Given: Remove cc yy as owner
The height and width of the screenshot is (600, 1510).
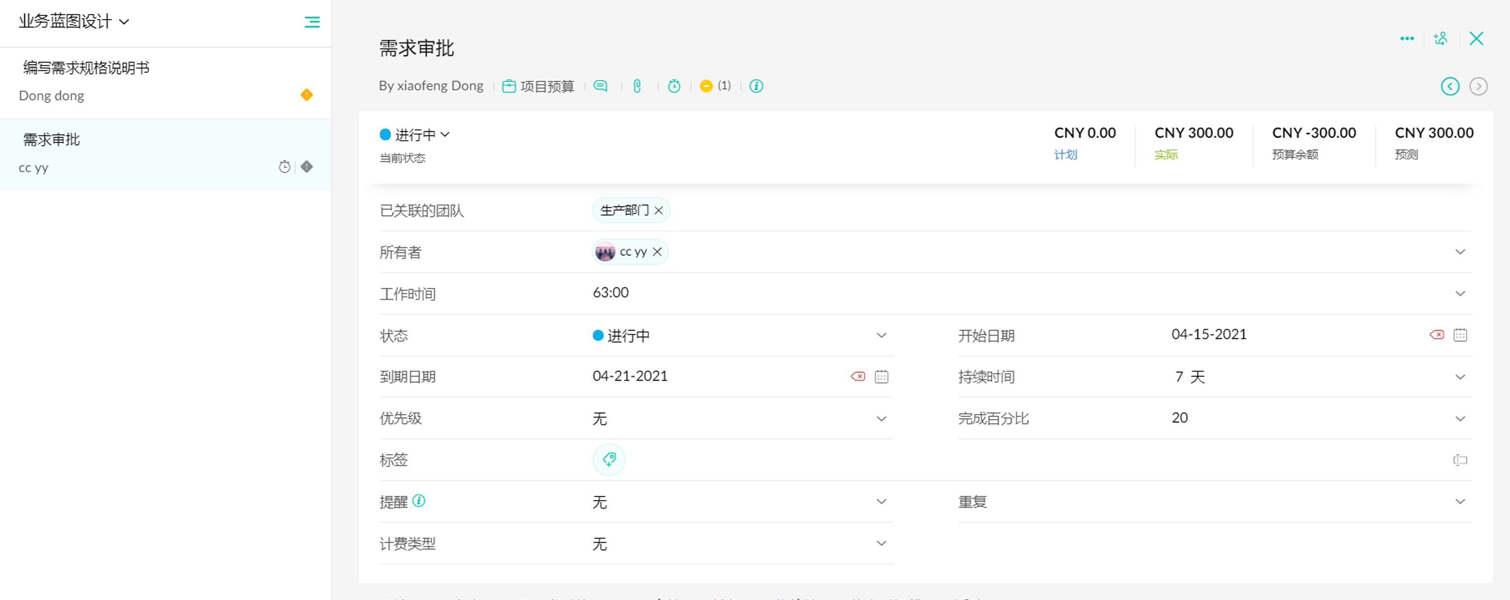Looking at the screenshot, I should pos(657,252).
